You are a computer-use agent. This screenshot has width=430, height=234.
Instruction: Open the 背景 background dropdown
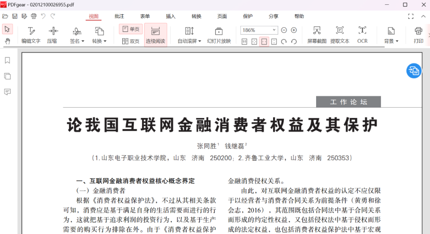pos(391,35)
